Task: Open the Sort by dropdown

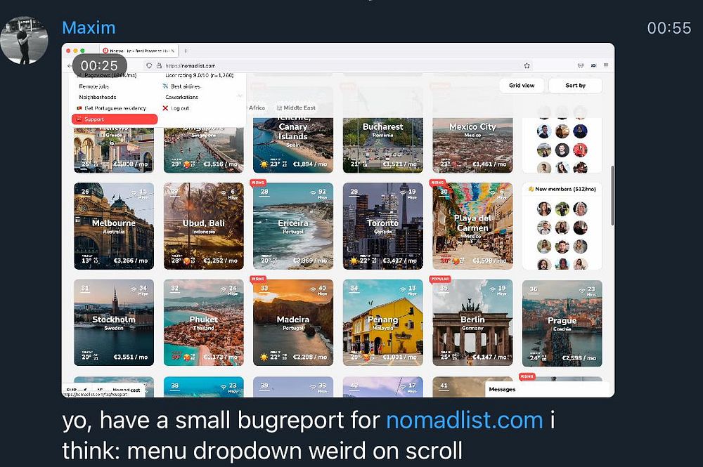Action: pos(576,86)
